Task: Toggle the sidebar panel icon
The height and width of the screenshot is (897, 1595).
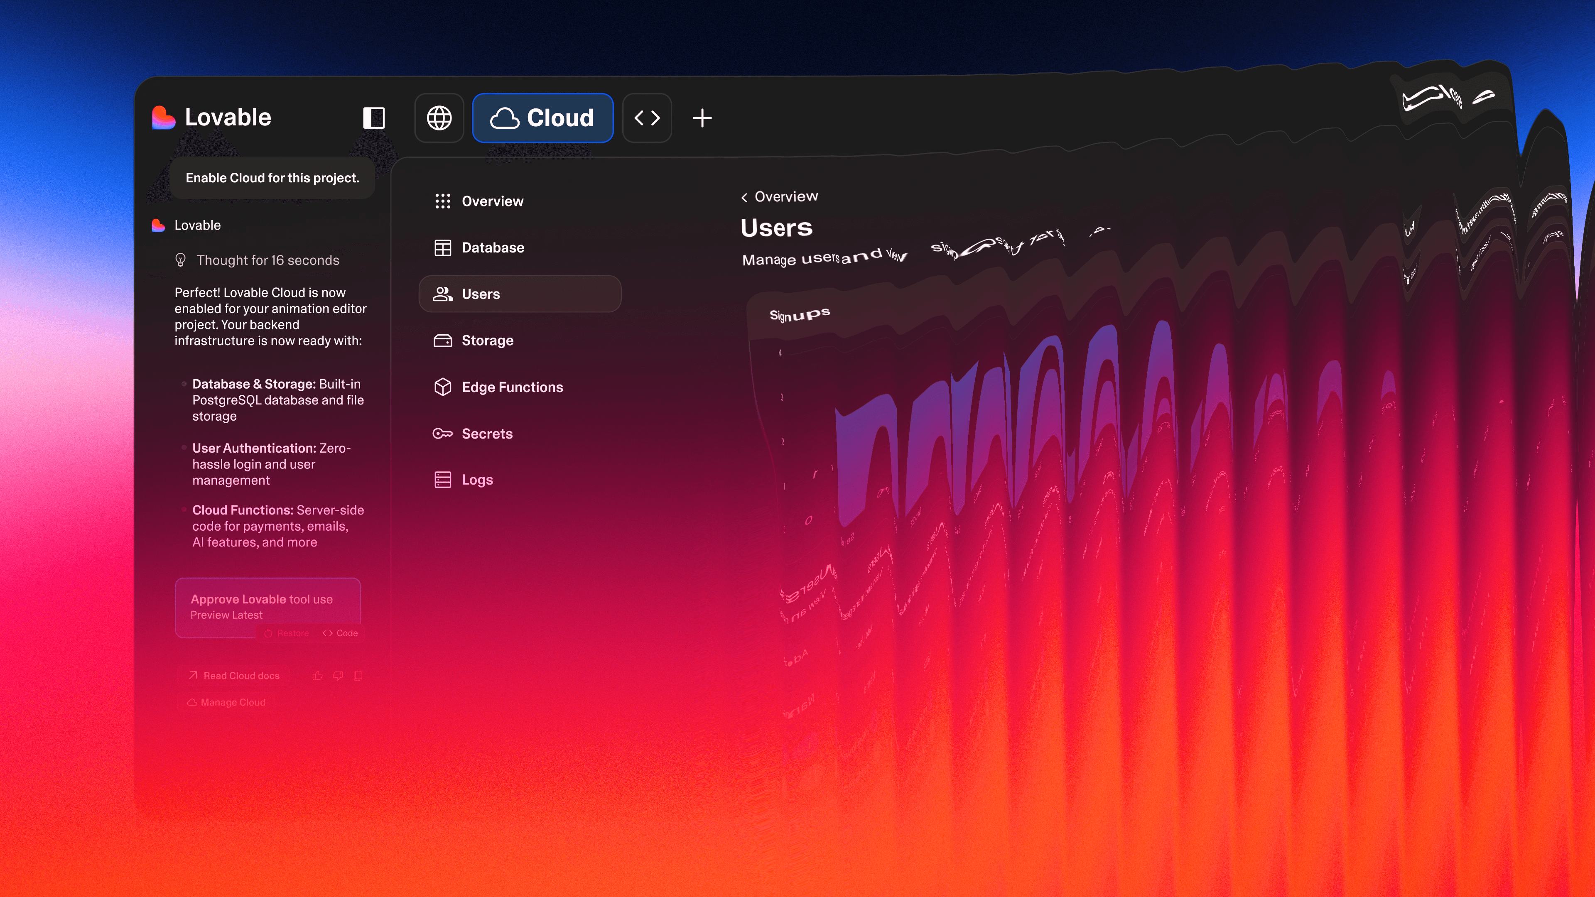Action: tap(373, 118)
